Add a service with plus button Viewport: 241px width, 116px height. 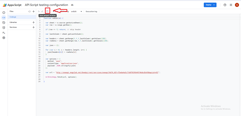click(x=34, y=27)
